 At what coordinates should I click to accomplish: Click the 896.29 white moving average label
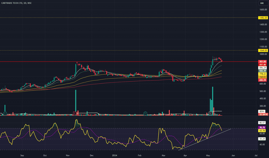click(262, 68)
